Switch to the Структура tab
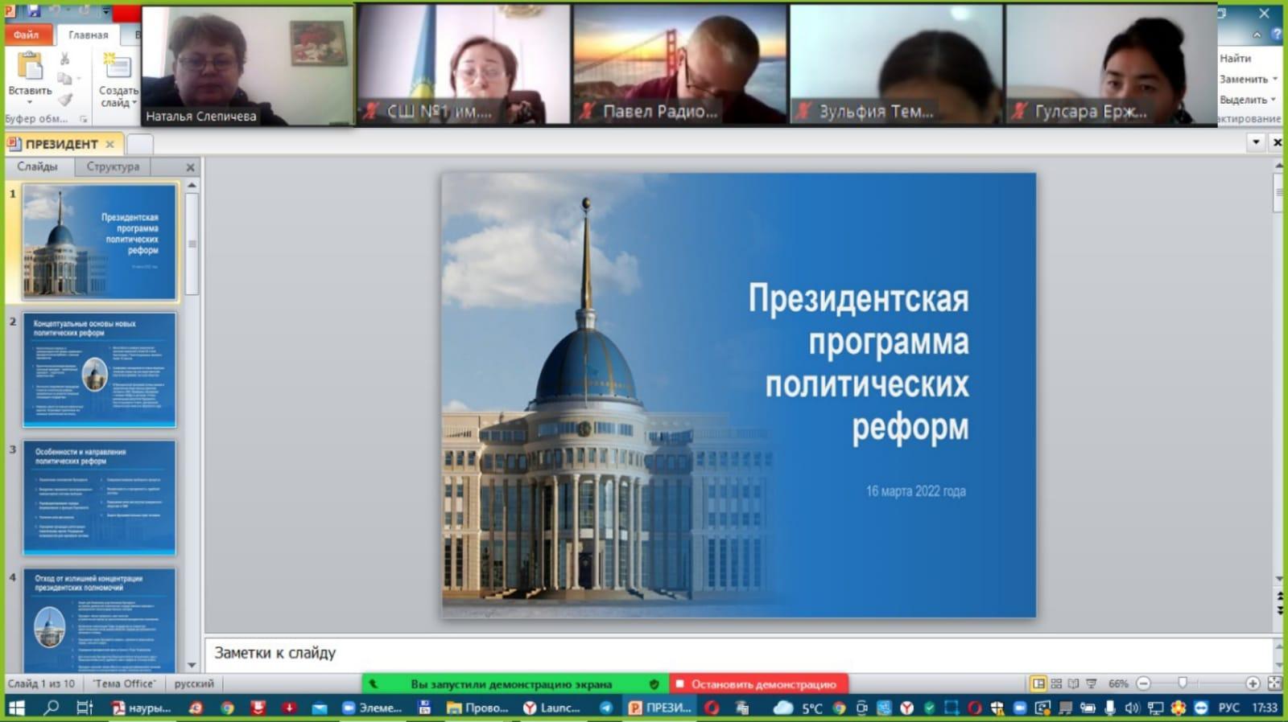1288x722 pixels. [113, 166]
